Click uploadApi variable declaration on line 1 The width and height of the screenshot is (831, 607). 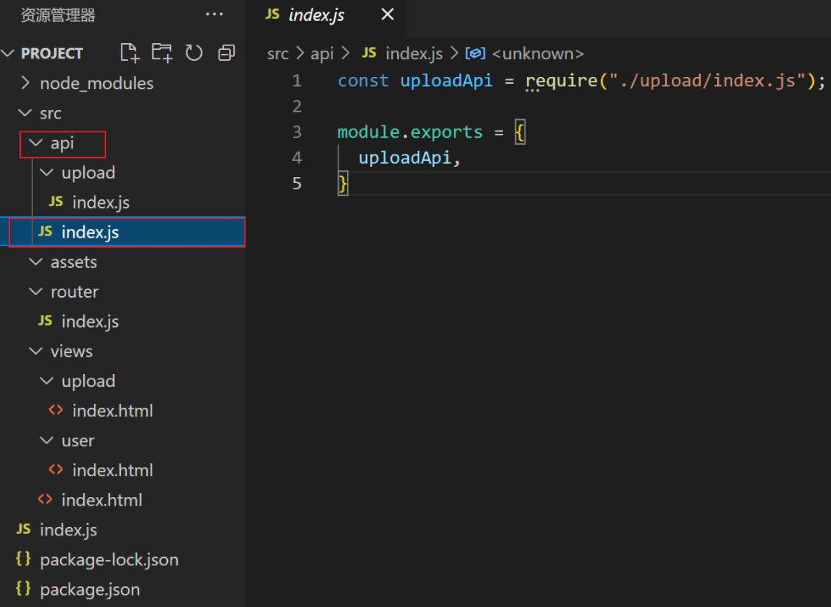coord(446,81)
